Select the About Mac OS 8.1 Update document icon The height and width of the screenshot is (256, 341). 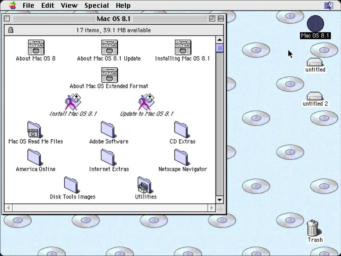[109, 47]
